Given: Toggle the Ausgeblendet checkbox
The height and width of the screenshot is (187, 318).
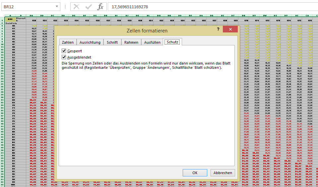Looking at the screenshot, I should (64, 57).
